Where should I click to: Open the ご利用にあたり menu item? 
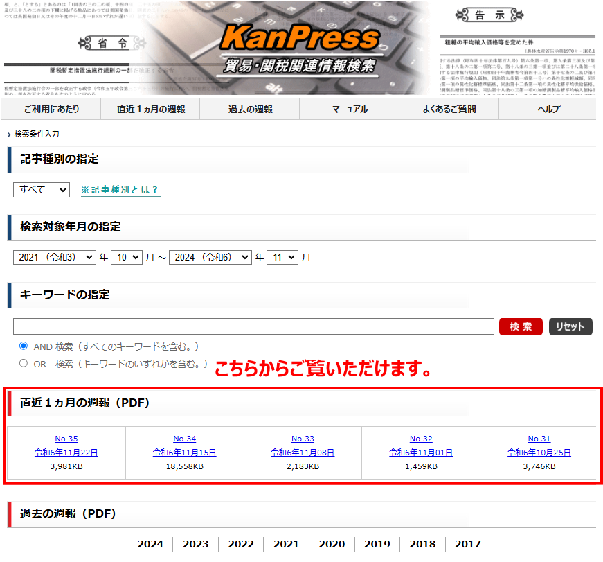[51, 109]
